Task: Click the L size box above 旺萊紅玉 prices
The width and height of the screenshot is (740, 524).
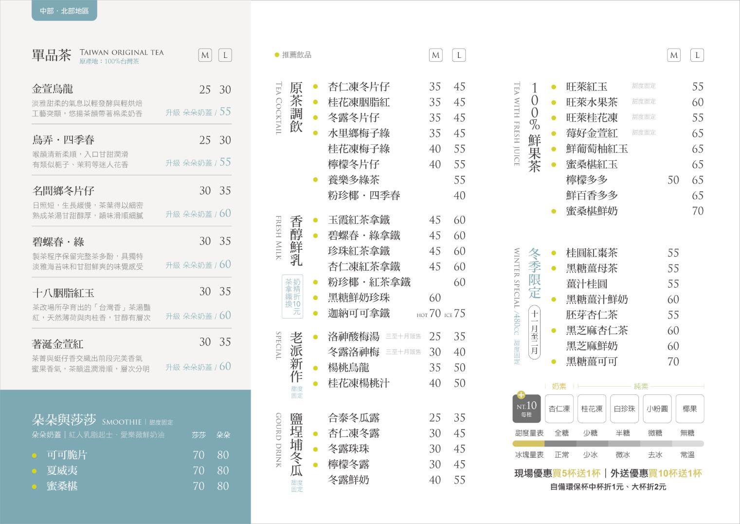Action: tap(697, 55)
